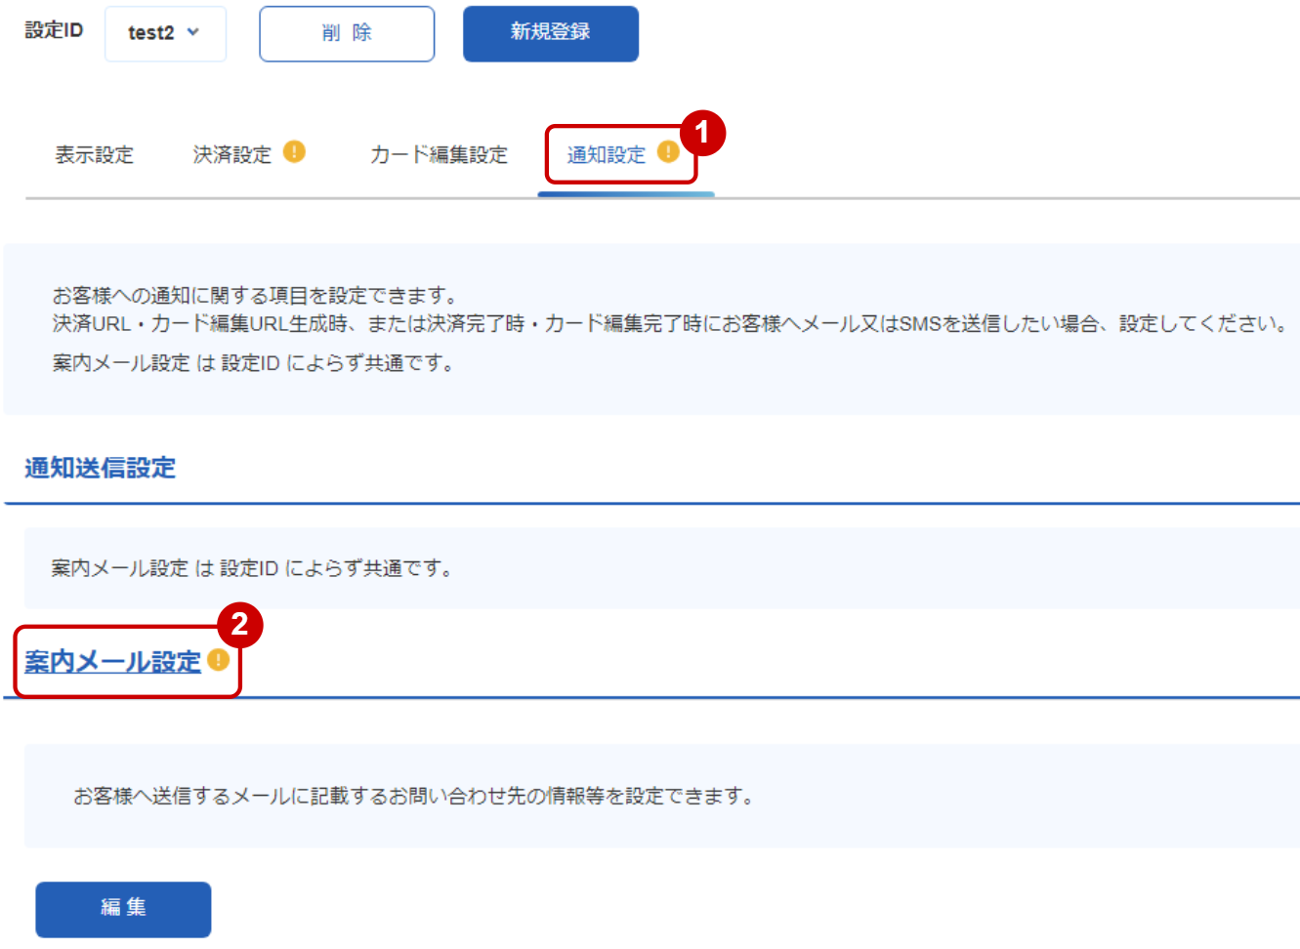
Task: Click the 設定ID label
Action: 54,31
